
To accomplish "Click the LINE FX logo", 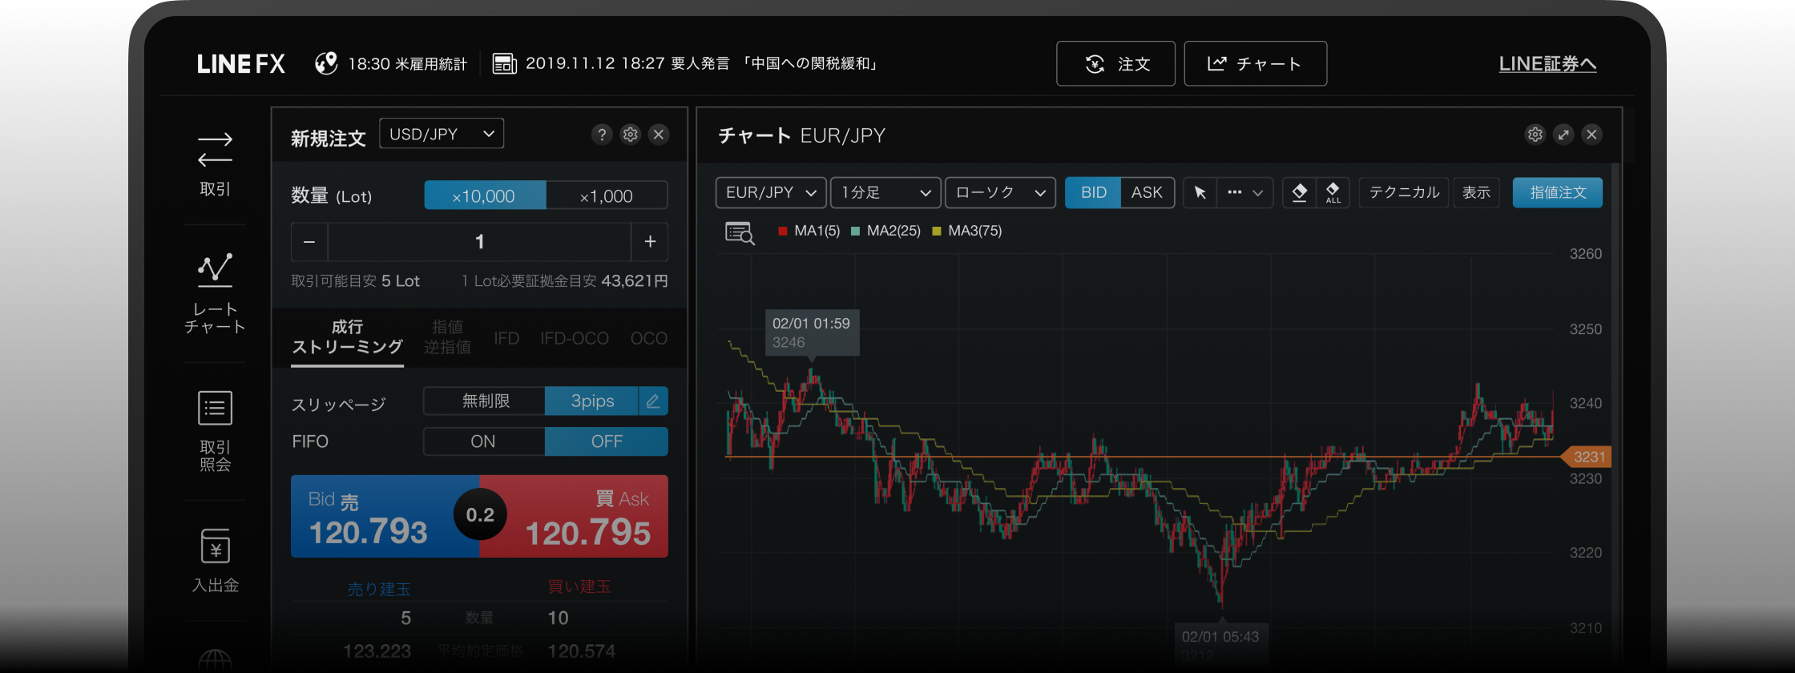I will tap(241, 64).
